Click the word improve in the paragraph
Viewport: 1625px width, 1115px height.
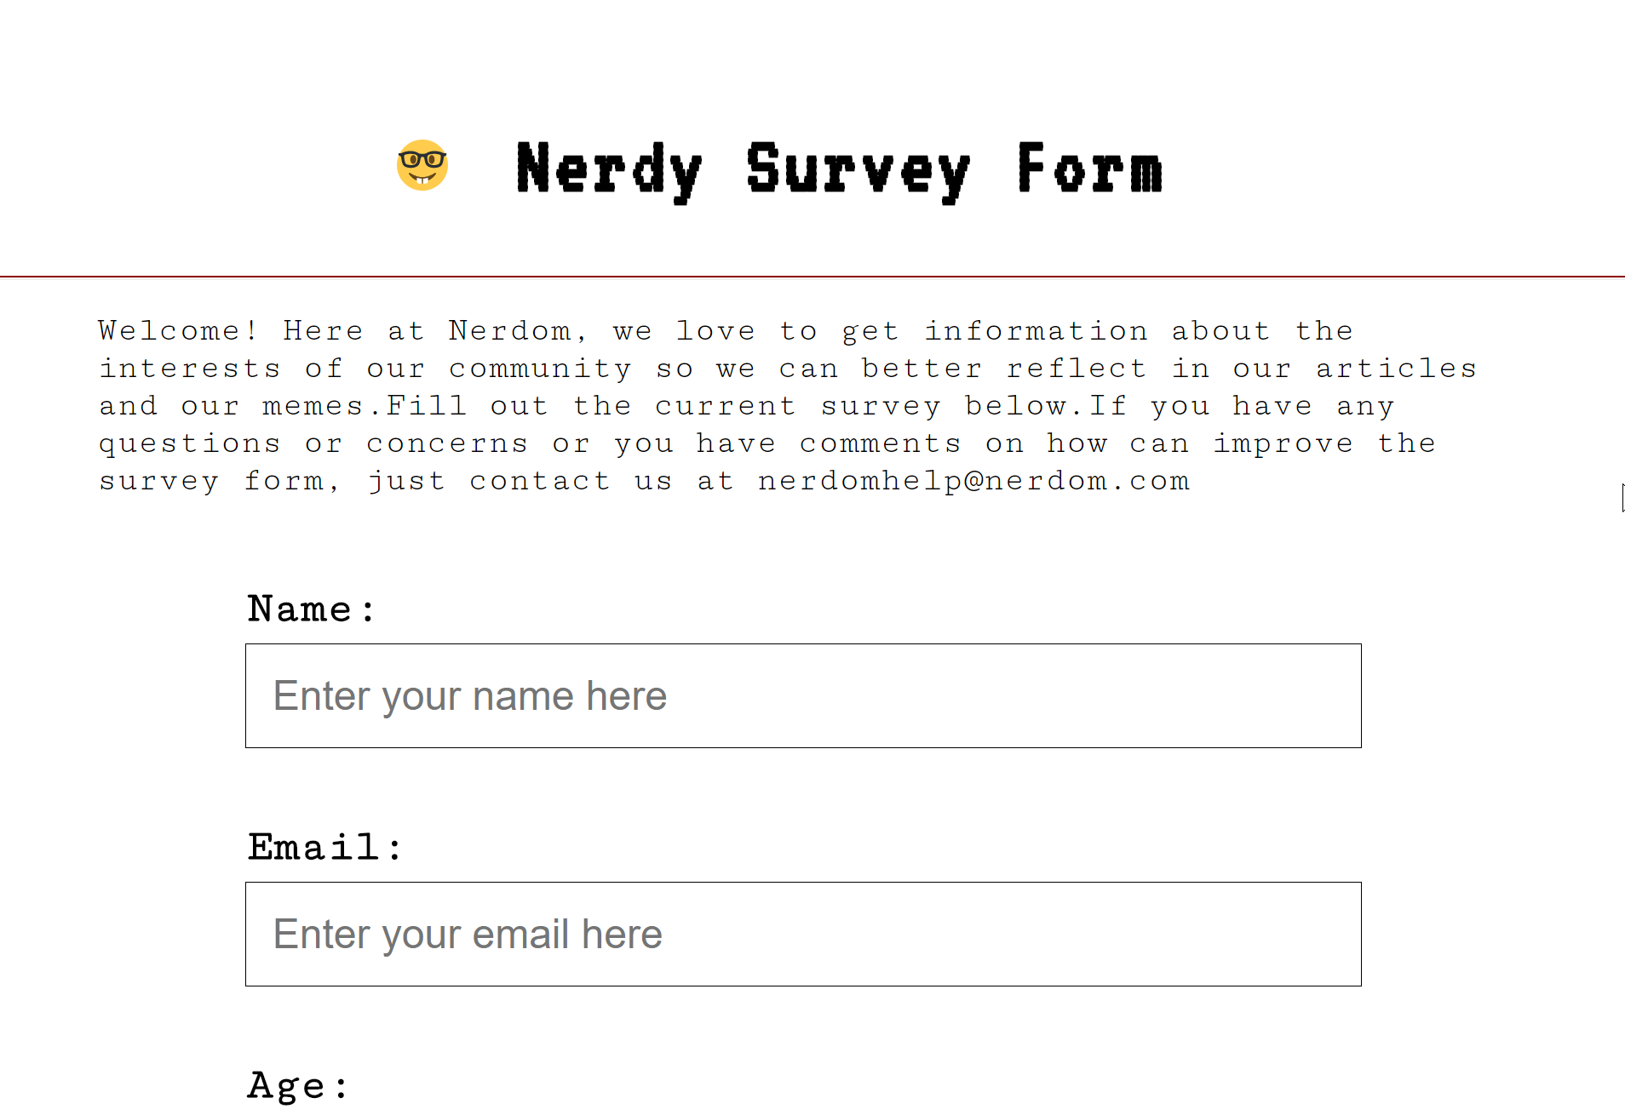(x=1283, y=444)
